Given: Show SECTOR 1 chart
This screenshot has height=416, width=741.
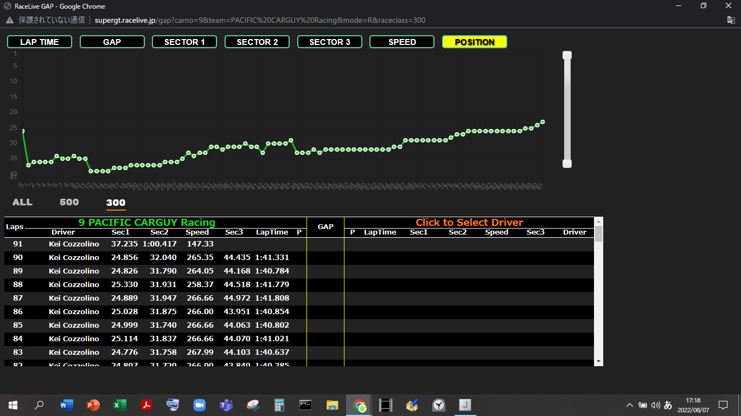Looking at the screenshot, I should pos(184,42).
